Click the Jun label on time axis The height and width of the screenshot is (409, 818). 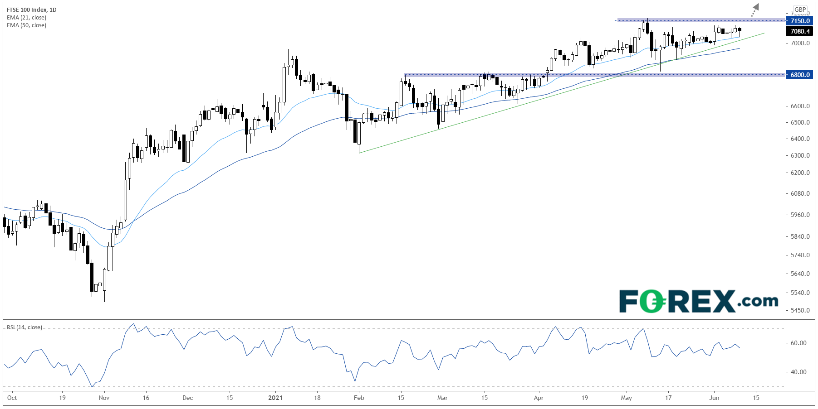[714, 398]
